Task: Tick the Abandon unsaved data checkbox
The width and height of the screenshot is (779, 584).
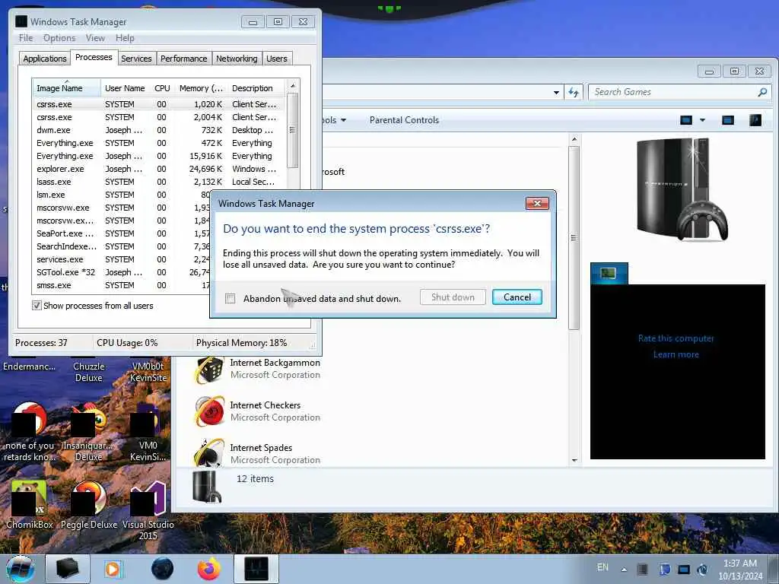Action: pyautogui.click(x=230, y=298)
